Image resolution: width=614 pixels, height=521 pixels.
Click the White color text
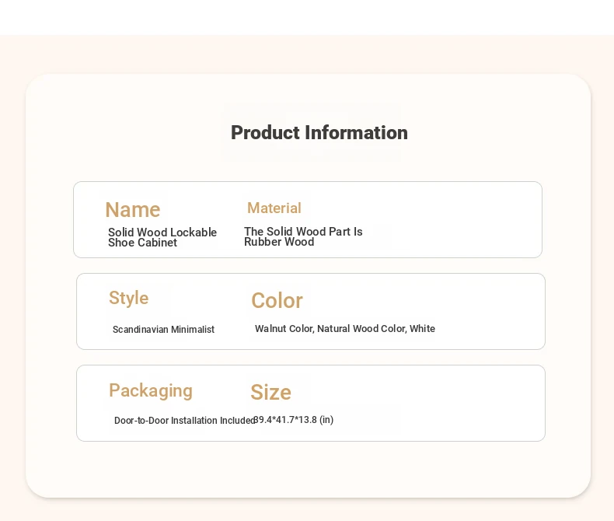pyautogui.click(x=422, y=329)
